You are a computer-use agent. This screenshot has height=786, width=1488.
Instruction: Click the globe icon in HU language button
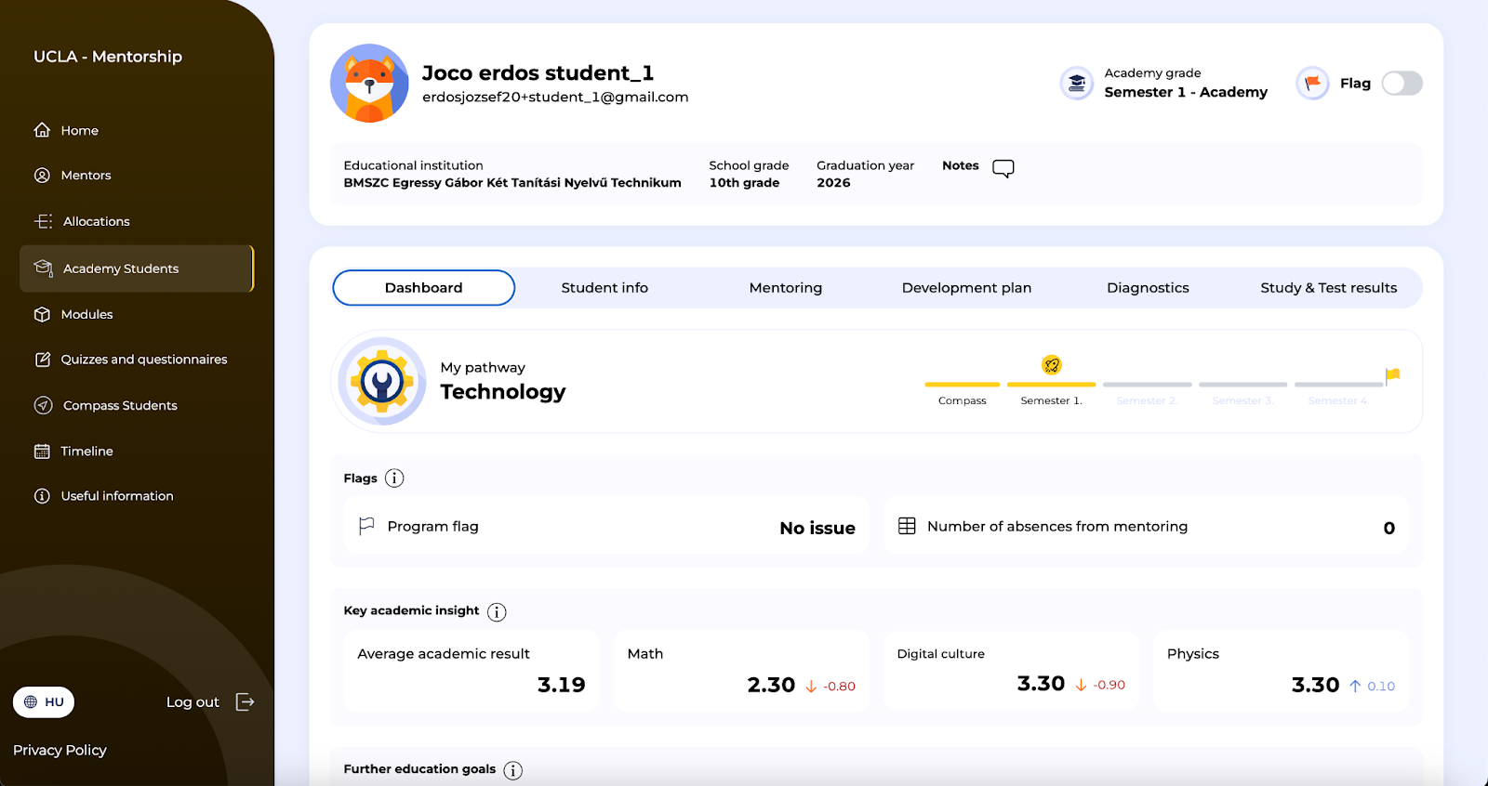(31, 701)
